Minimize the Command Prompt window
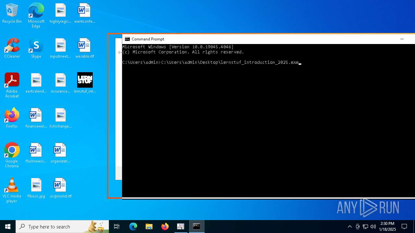This screenshot has height=233, width=415. (402, 39)
